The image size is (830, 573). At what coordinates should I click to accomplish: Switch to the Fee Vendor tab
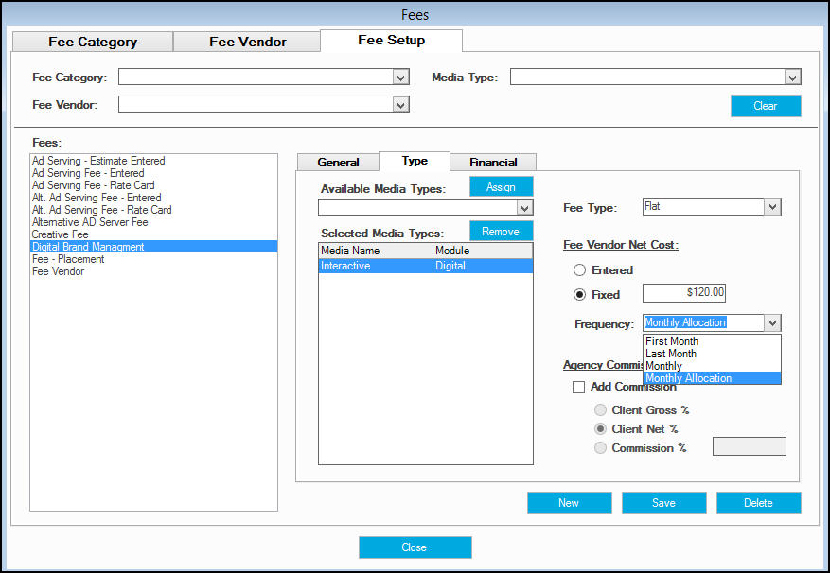point(247,42)
